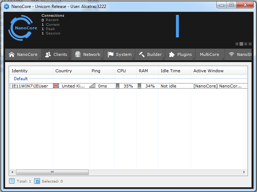Sort by the CPU column header
257x192 pixels.
[125, 71]
